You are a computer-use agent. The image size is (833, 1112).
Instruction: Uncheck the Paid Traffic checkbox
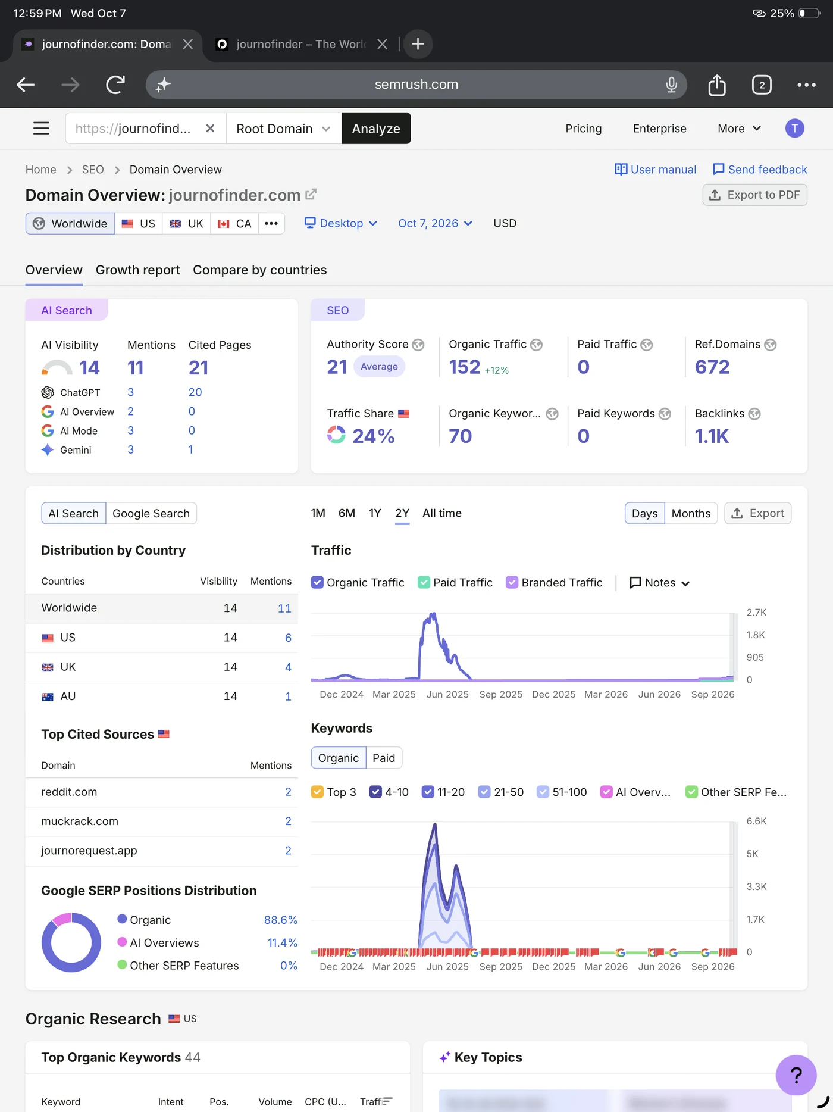[424, 582]
